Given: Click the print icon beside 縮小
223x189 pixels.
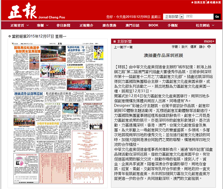Looking at the screenshot, I should (209, 47).
